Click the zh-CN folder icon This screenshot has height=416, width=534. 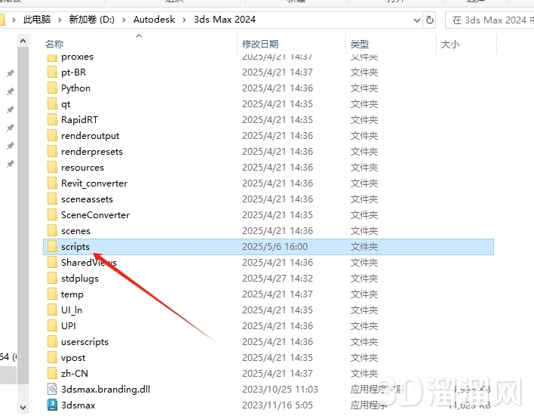pyautogui.click(x=51, y=374)
